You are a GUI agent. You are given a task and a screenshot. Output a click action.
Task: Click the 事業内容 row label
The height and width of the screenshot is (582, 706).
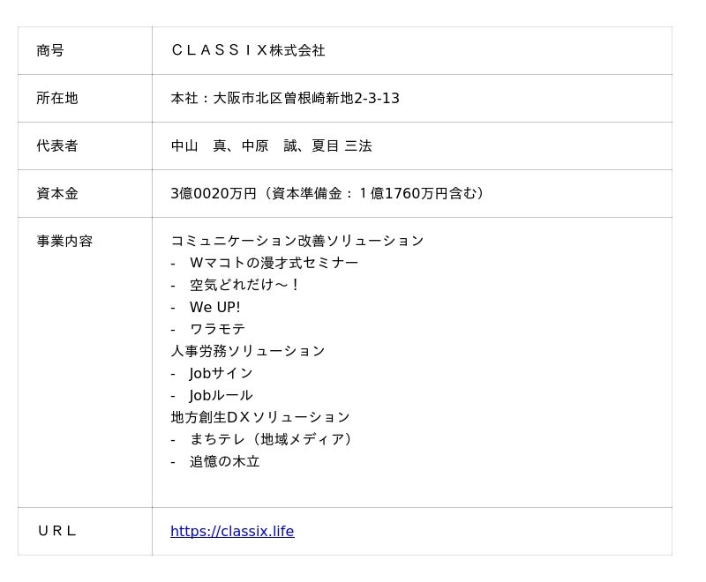[64, 241]
